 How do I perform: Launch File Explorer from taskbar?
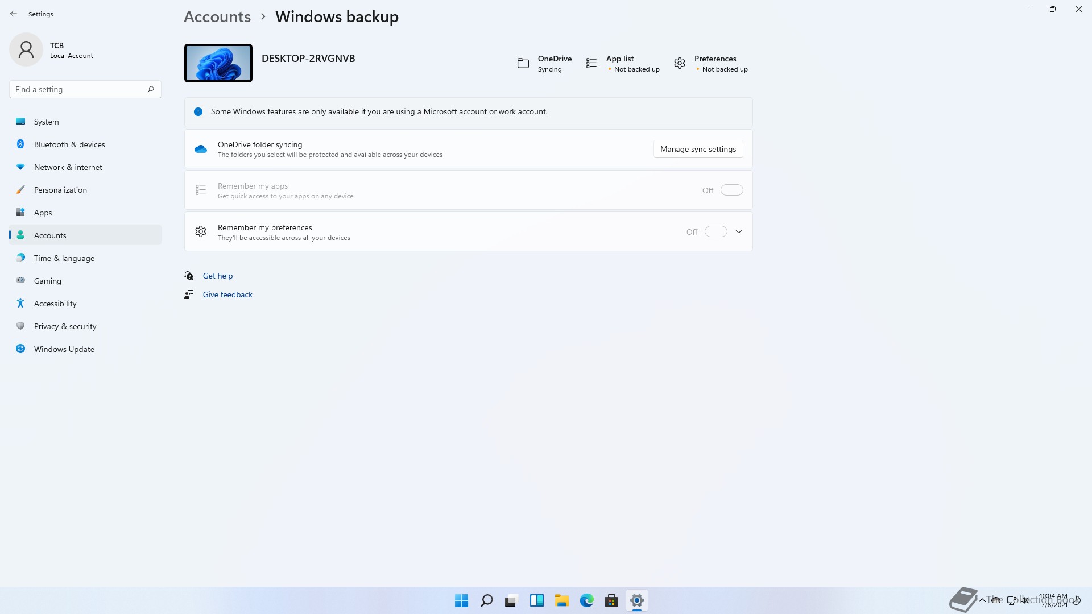pyautogui.click(x=561, y=600)
